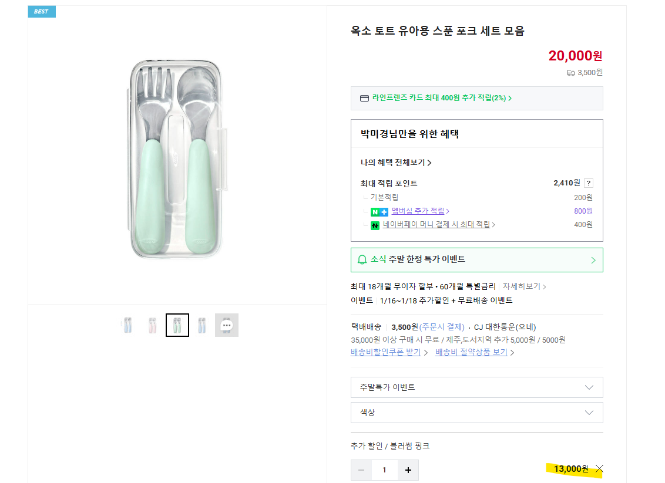Click the BEST badge on the product image
This screenshot has height=483, width=665.
41,11
